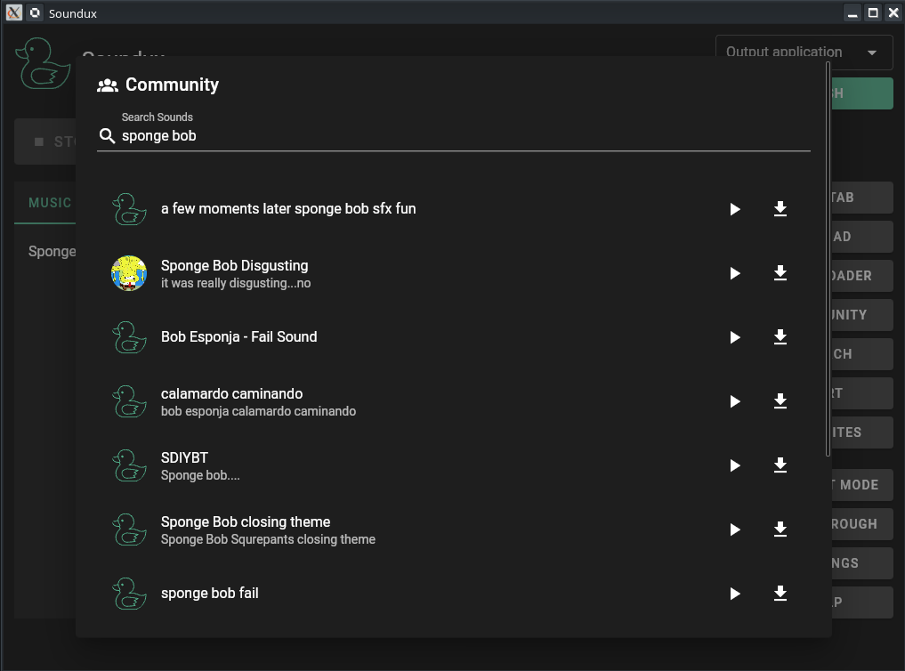Select 'Bob Esponja - Fail Sound' title

(239, 337)
